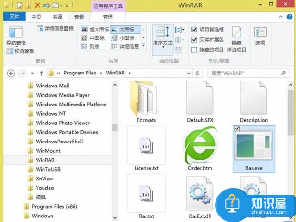Switch to the Home (主页) tab
The image size is (296, 222).
(36, 17)
